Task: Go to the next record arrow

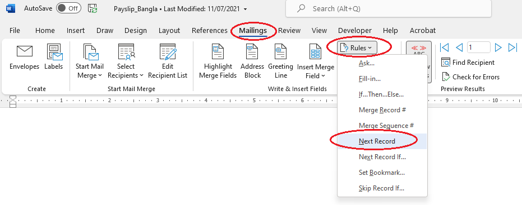Action: click(498, 47)
